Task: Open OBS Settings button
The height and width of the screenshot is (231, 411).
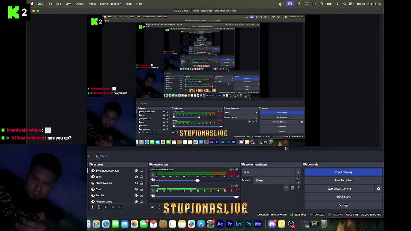Action: (343, 205)
